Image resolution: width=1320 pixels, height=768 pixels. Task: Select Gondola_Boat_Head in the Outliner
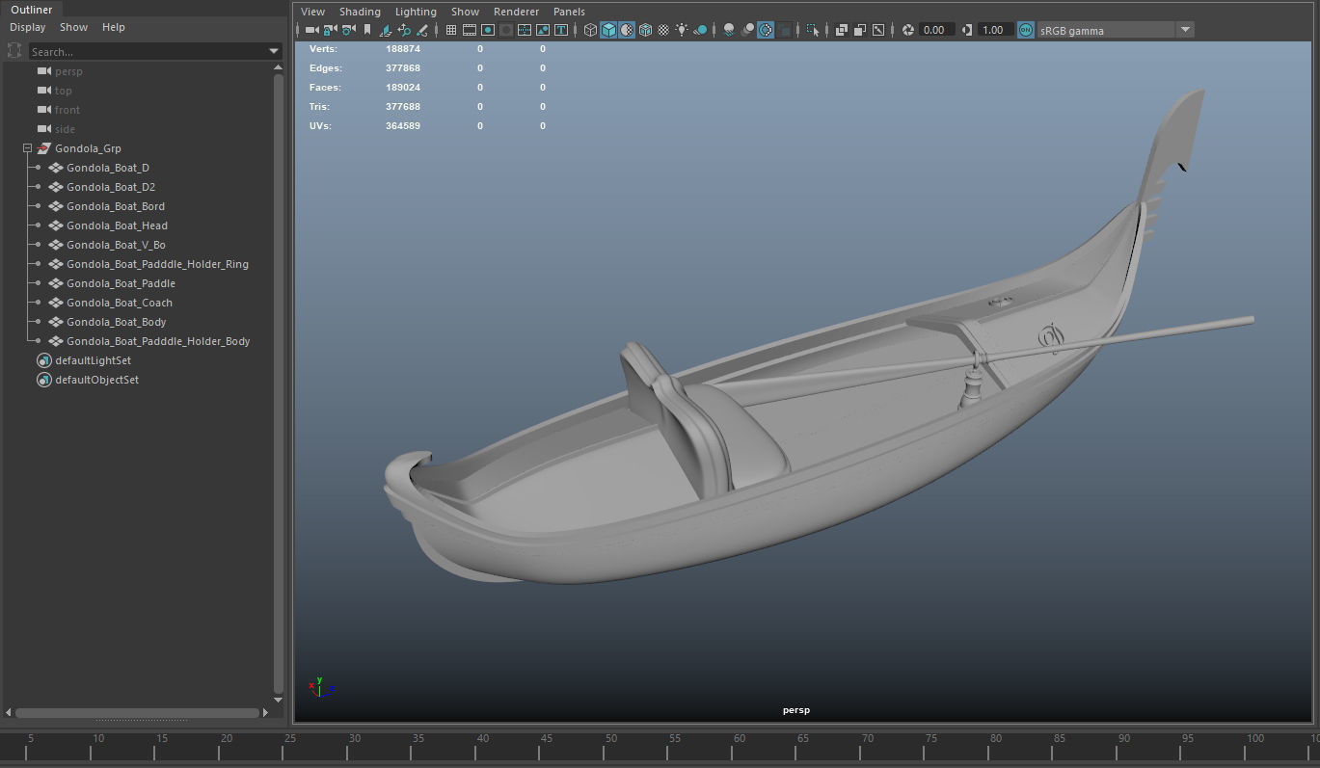pos(117,225)
